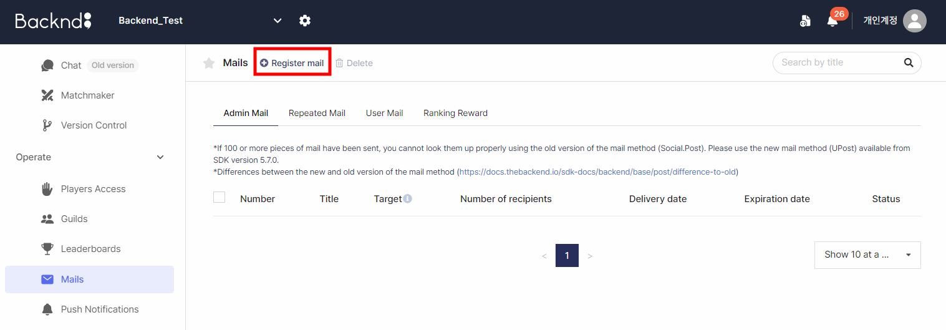Open project settings gear icon
946x330 pixels.
pyautogui.click(x=304, y=21)
